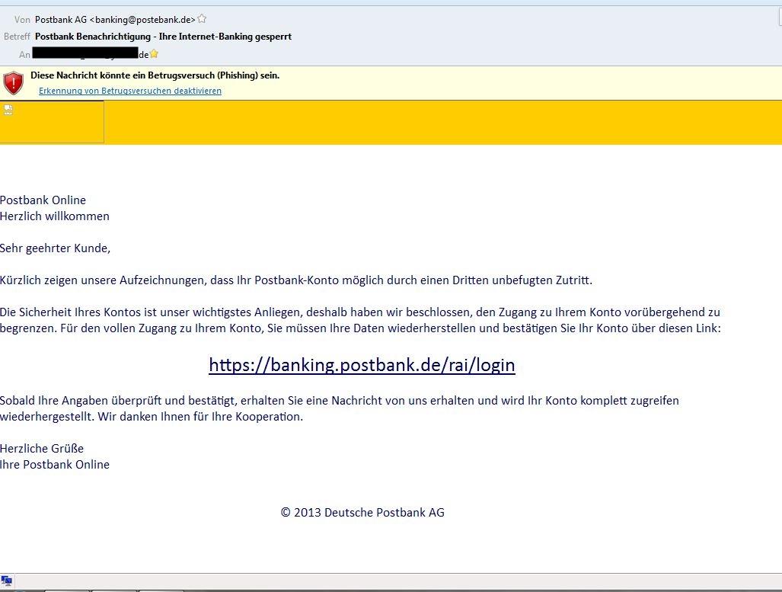This screenshot has height=592, width=782.
Task: Click '© 2013 Deutsche Postbank AG' footer
Action: [362, 513]
